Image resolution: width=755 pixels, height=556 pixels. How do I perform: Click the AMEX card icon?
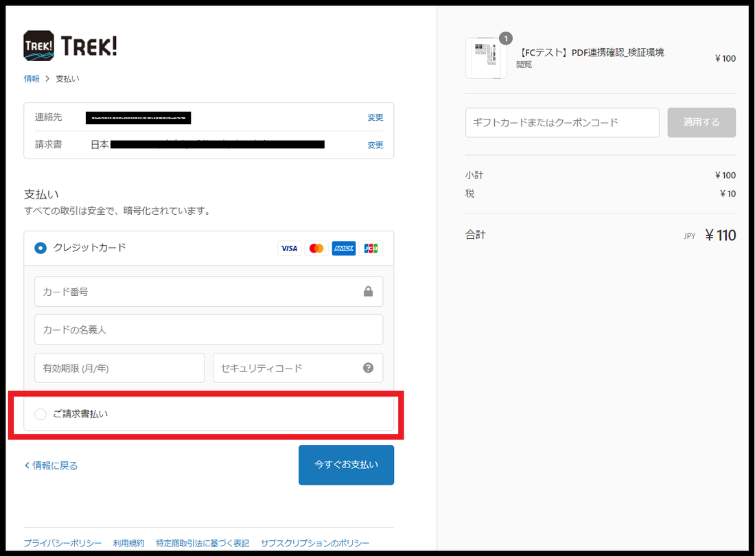point(344,248)
